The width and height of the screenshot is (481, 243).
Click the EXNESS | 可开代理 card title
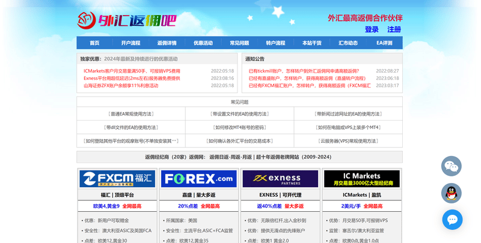[280, 195]
